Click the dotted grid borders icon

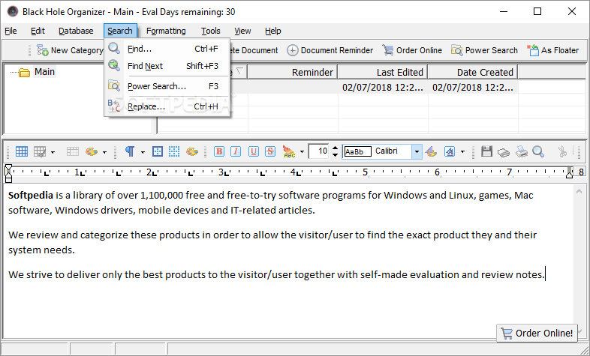[x=174, y=151]
